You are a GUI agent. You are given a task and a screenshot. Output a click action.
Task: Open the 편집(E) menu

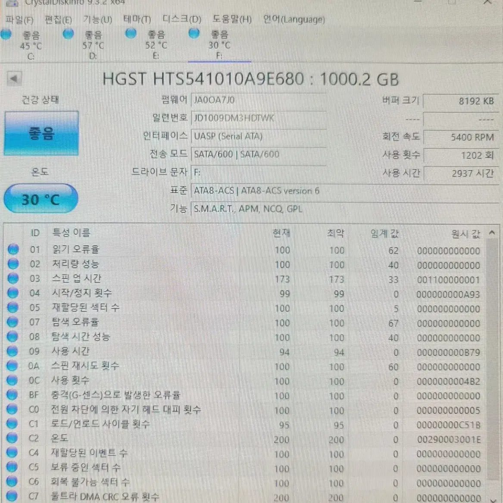click(58, 20)
